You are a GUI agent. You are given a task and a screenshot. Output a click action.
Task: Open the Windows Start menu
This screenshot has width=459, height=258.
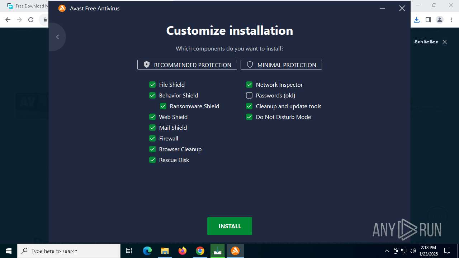pyautogui.click(x=9, y=251)
